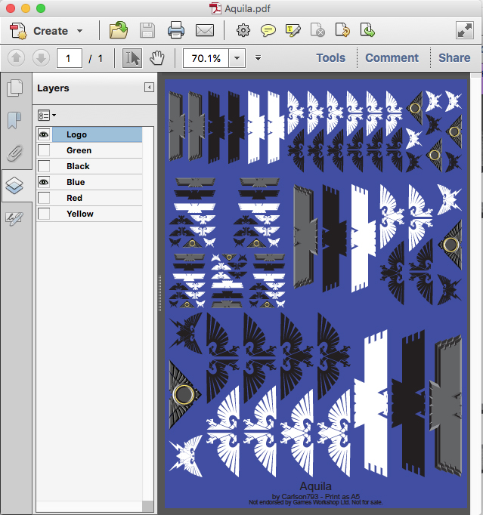Open the Layers panel options menu
Viewport: 483px width, 515px height.
(47, 115)
